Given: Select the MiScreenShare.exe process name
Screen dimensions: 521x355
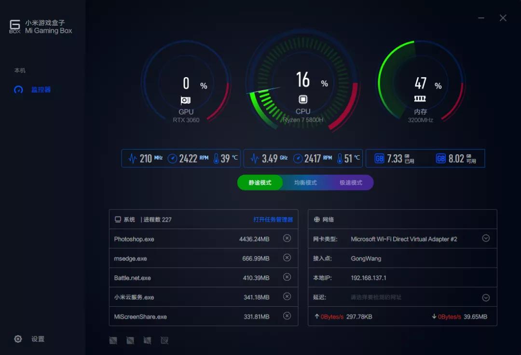Looking at the screenshot, I should (140, 317).
